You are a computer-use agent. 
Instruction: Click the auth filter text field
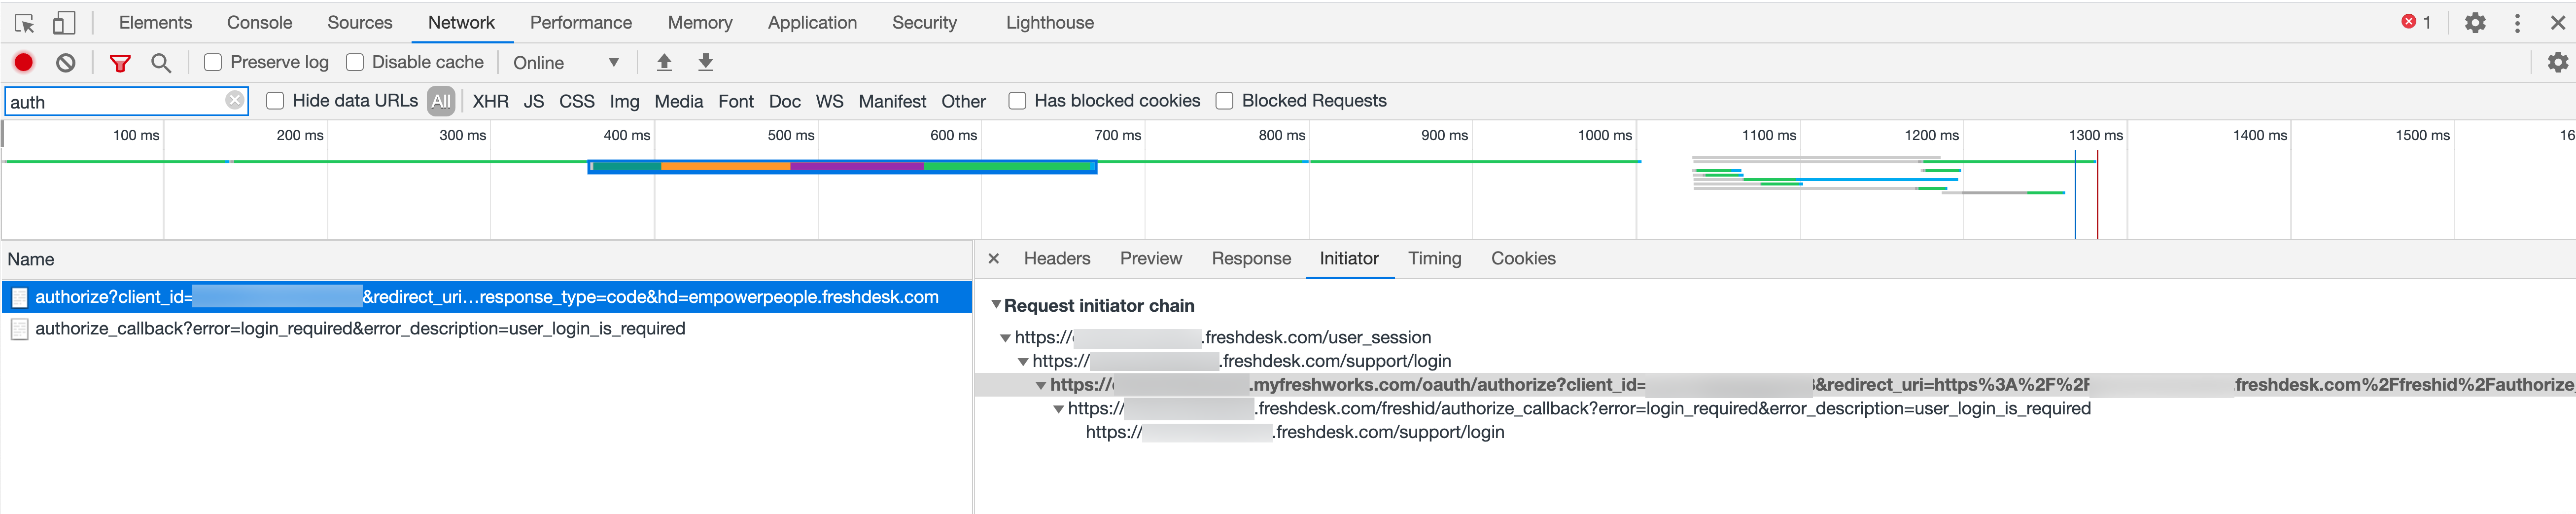[x=115, y=101]
